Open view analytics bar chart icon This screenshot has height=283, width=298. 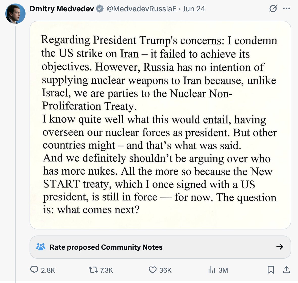pyautogui.click(x=212, y=270)
